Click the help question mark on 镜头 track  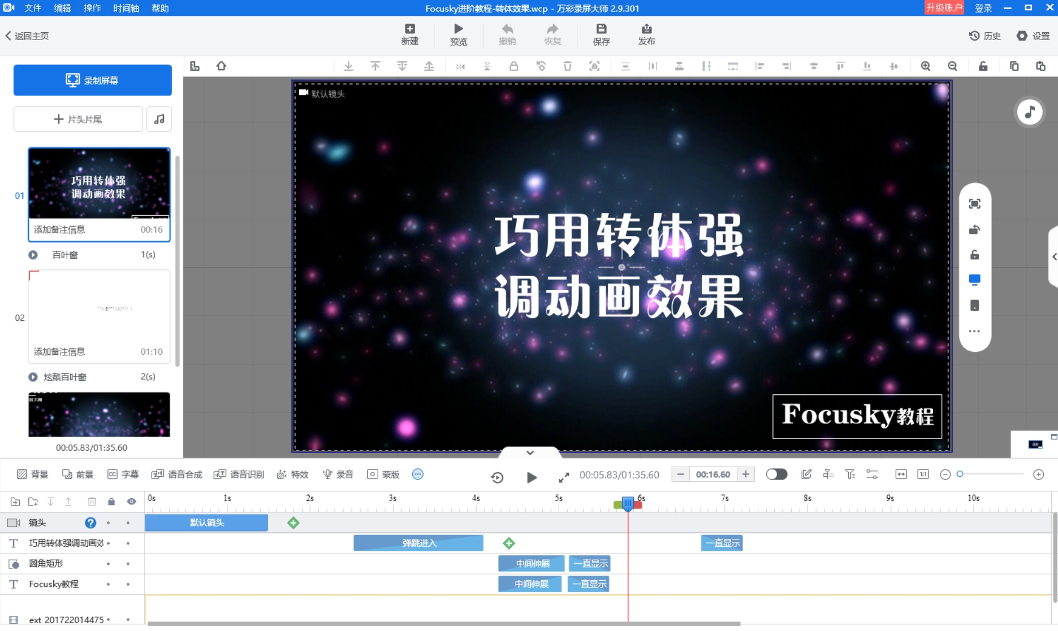click(90, 523)
